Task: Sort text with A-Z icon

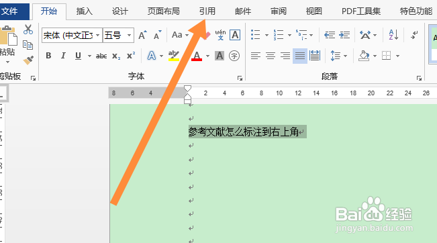Action: [x=393, y=35]
